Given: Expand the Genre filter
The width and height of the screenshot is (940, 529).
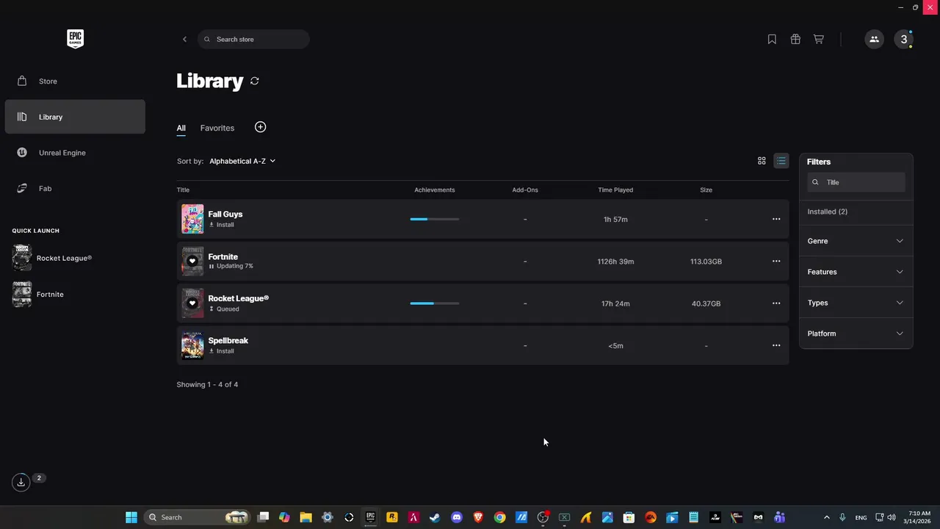Looking at the screenshot, I should (x=856, y=241).
